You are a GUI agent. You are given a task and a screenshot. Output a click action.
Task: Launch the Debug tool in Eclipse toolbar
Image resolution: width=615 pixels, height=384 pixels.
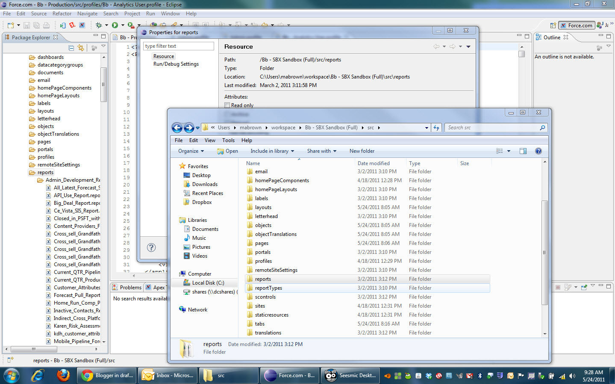click(x=99, y=25)
